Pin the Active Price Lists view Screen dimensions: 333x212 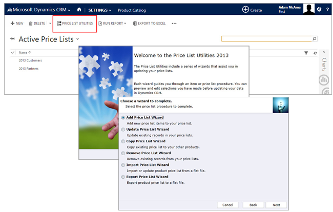click(x=12, y=38)
